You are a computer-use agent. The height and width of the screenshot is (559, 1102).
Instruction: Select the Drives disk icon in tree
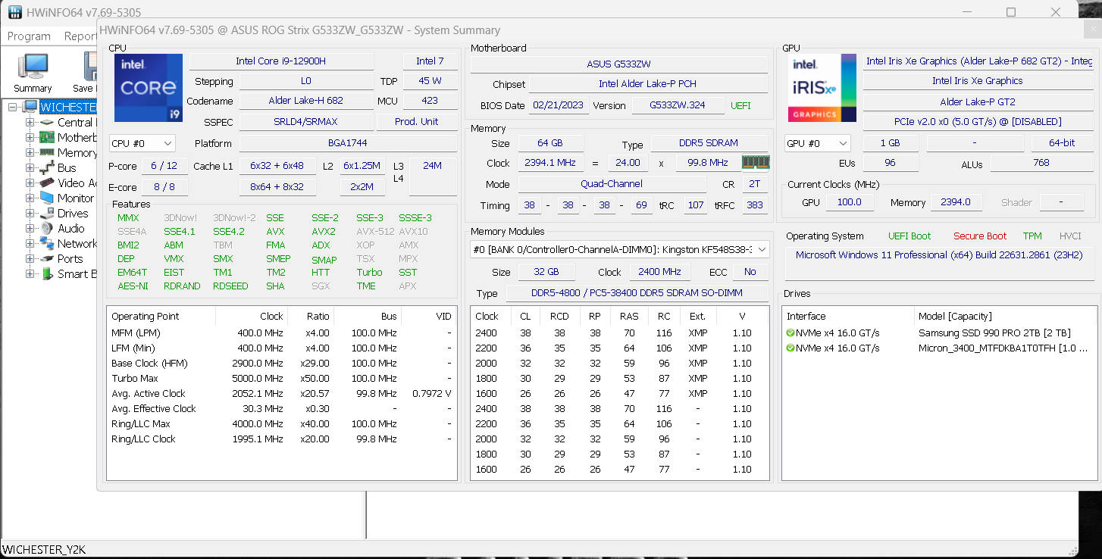[47, 214]
